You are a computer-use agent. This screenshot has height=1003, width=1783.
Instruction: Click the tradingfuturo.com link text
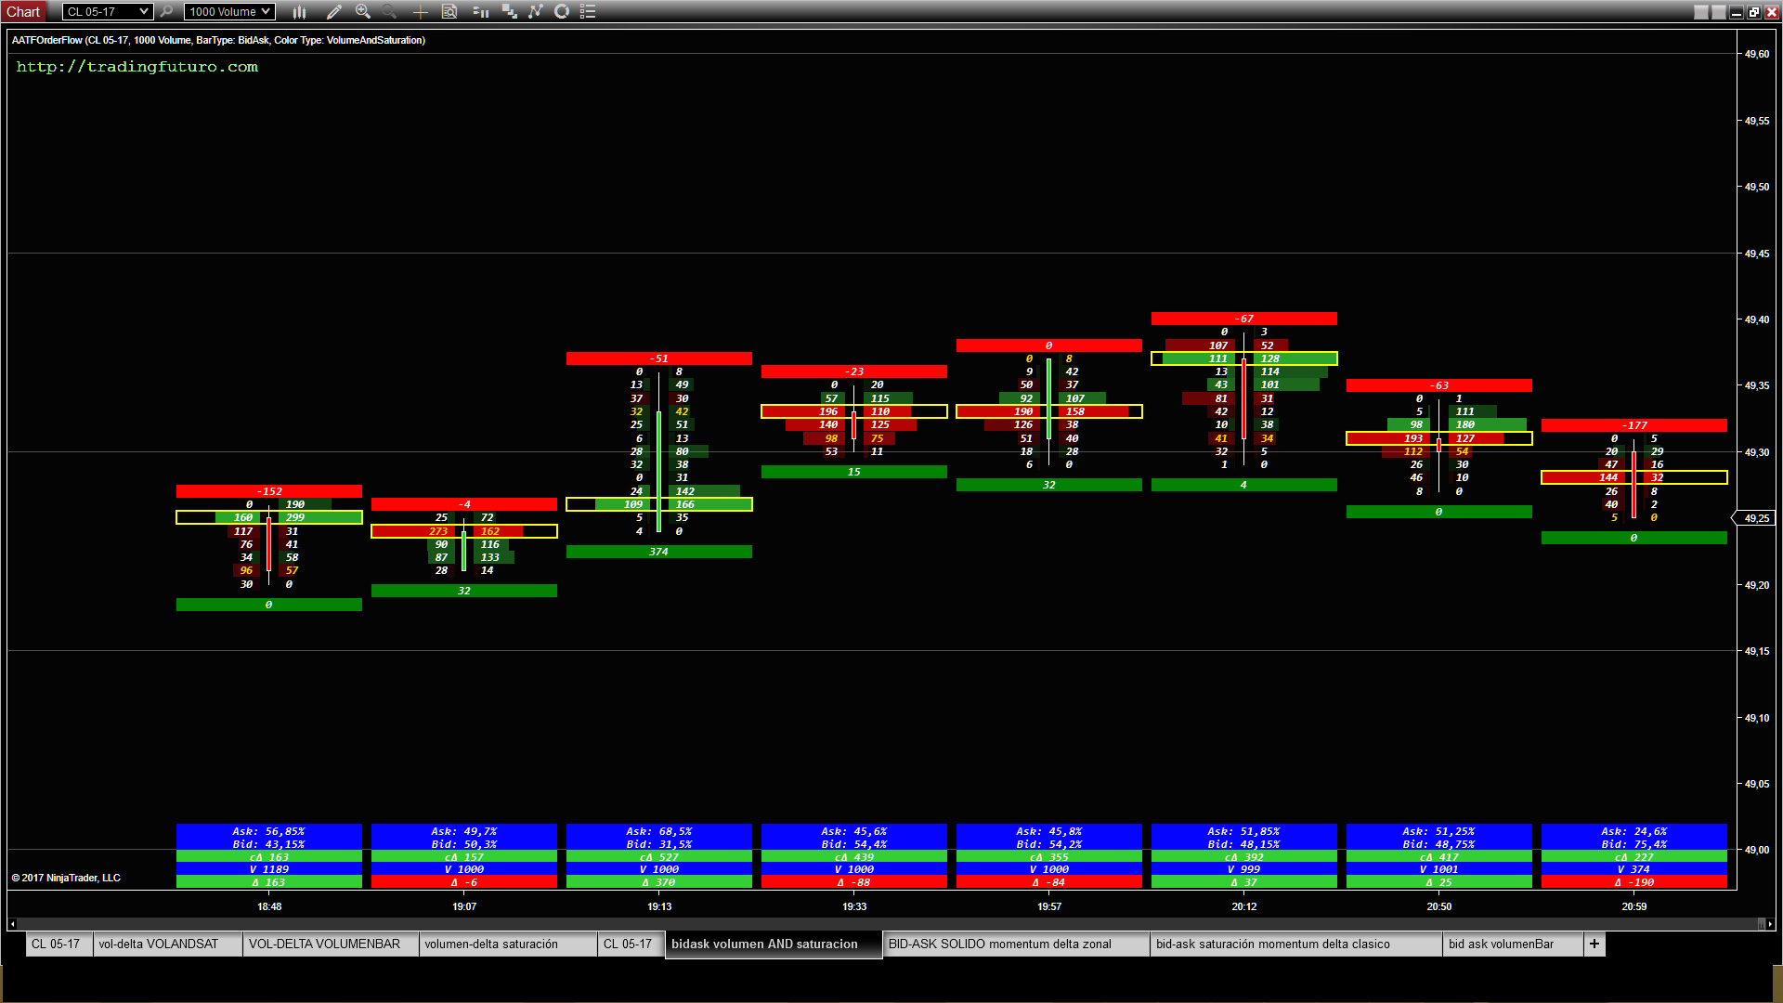click(x=137, y=67)
